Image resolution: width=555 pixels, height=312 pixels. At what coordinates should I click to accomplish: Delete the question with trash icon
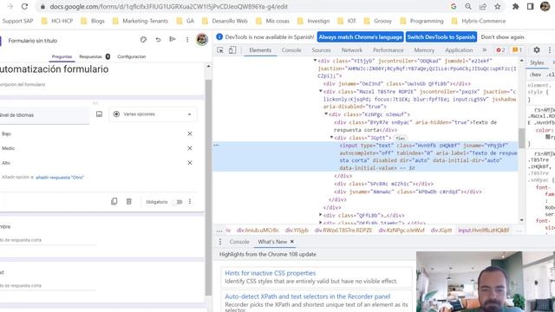click(129, 201)
